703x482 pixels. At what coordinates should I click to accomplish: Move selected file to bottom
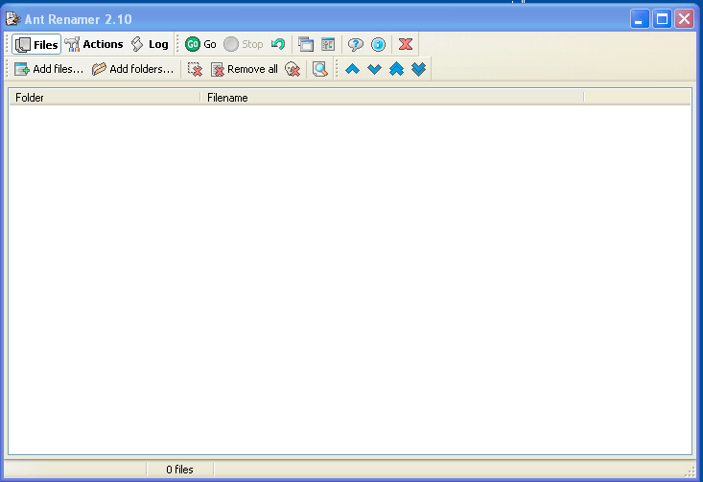pyautogui.click(x=418, y=69)
